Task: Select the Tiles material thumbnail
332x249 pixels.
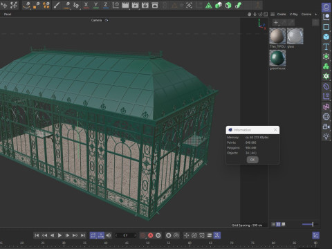Action: click(277, 36)
